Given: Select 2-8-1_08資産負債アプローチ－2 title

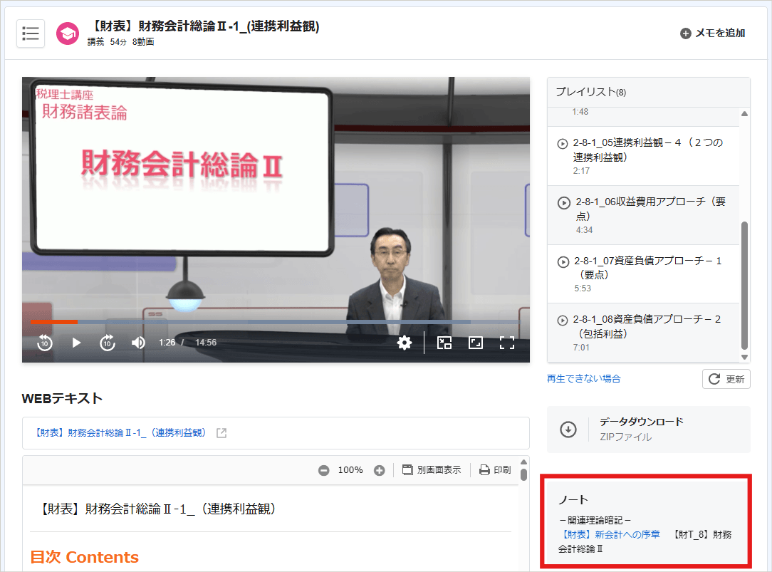Looking at the screenshot, I should [647, 326].
